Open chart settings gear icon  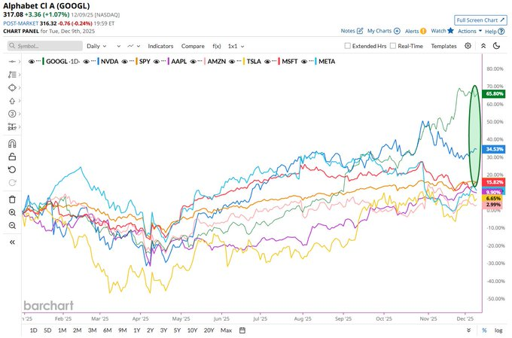[x=468, y=46]
